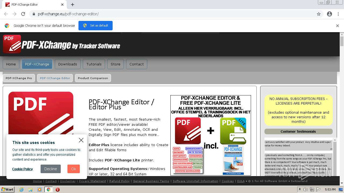Open Software Uninstall Information link
Screen dimensions: 344x193
pos(195,181)
